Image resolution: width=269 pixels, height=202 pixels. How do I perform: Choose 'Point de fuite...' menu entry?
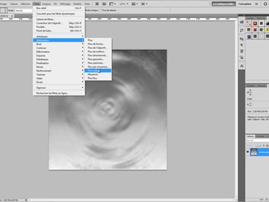(x=59, y=31)
